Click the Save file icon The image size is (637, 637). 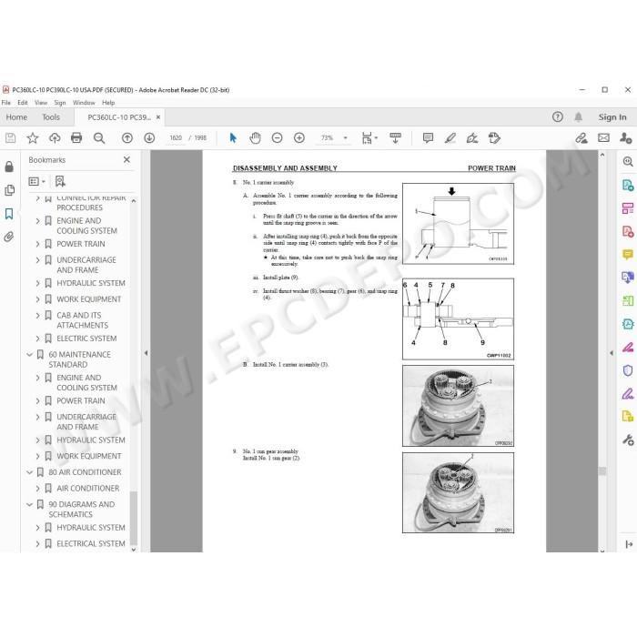pyautogui.click(x=11, y=138)
